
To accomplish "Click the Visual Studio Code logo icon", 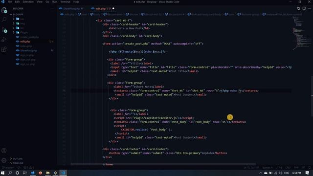I will [x=2, y=2].
